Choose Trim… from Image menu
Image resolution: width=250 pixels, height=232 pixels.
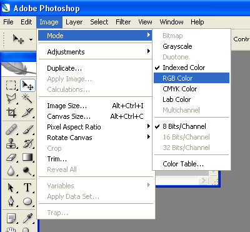(95, 159)
